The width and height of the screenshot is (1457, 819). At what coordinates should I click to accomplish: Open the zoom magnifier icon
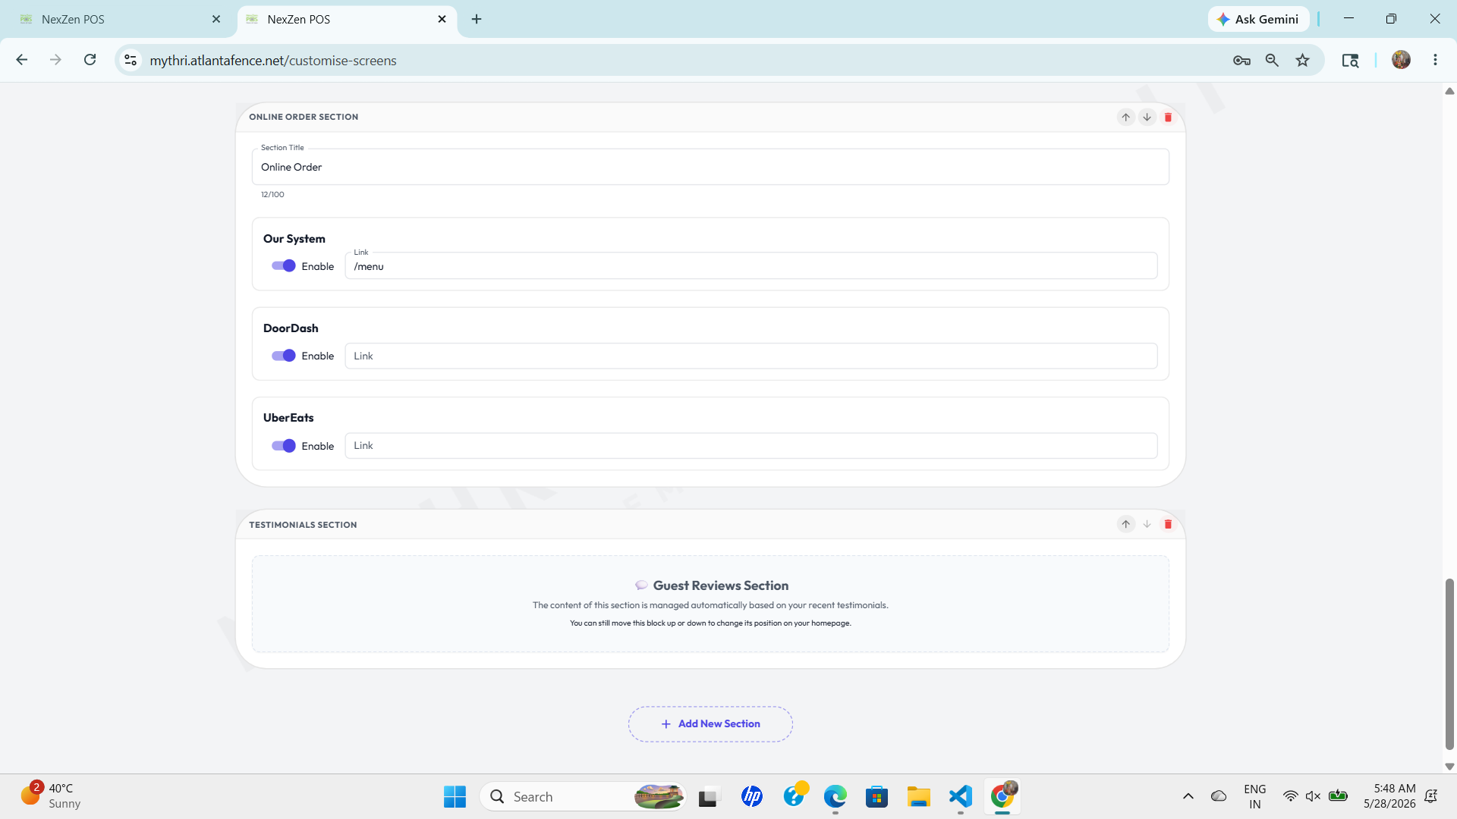[x=1272, y=61]
